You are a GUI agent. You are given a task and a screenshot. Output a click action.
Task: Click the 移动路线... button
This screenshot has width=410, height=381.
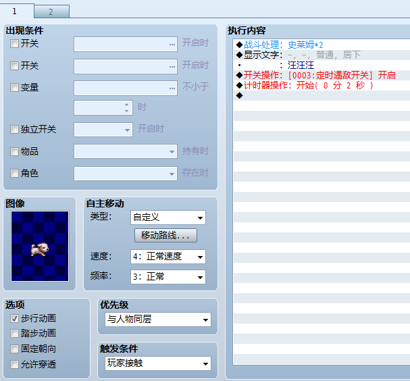coord(165,235)
